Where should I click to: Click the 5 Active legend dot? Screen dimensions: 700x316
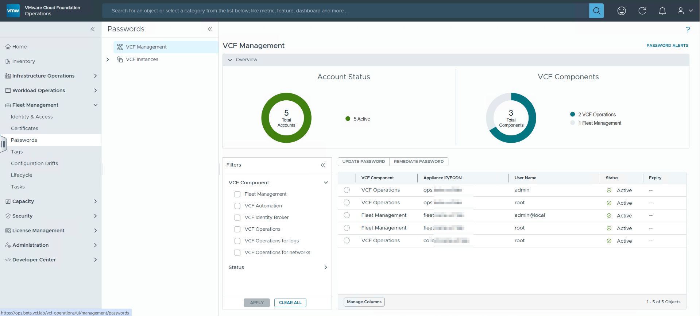click(x=348, y=119)
